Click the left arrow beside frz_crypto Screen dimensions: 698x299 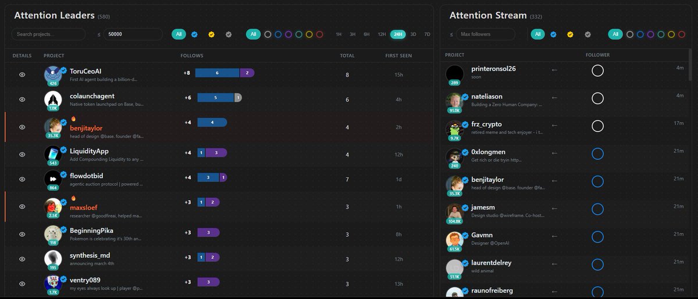554,126
